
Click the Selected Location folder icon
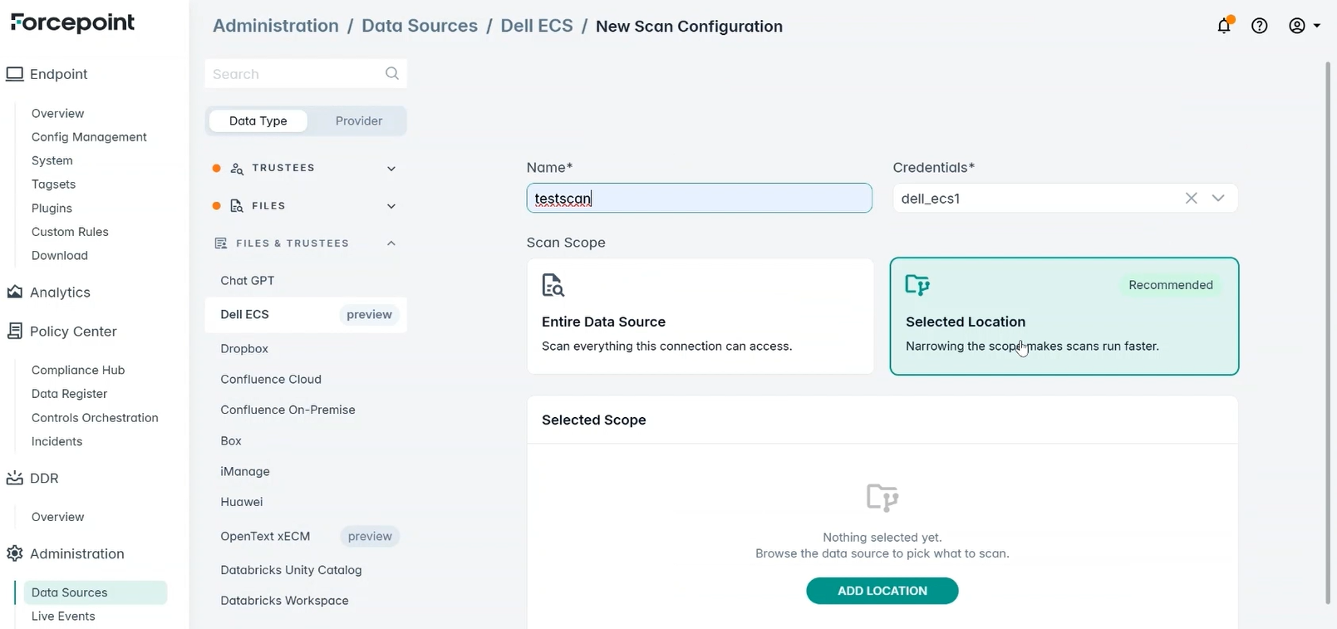[917, 285]
